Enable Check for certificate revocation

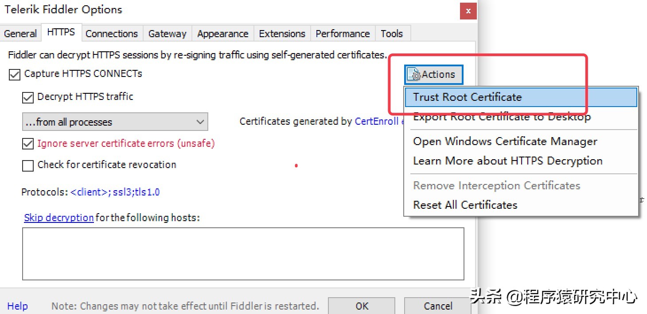[28, 165]
